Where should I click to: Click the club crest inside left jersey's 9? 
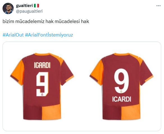click(42, 94)
